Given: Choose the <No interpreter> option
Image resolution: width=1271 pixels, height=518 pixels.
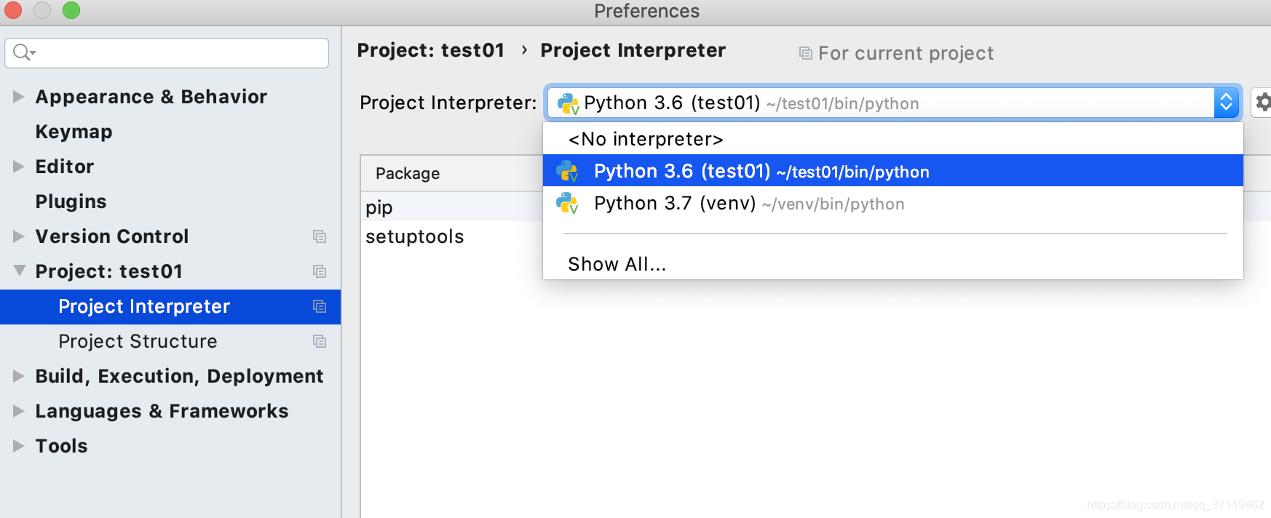Looking at the screenshot, I should click(x=646, y=139).
